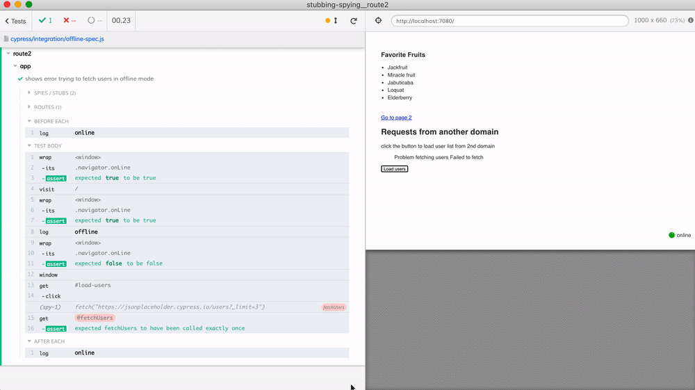Go back to the Tests list

tap(15, 21)
